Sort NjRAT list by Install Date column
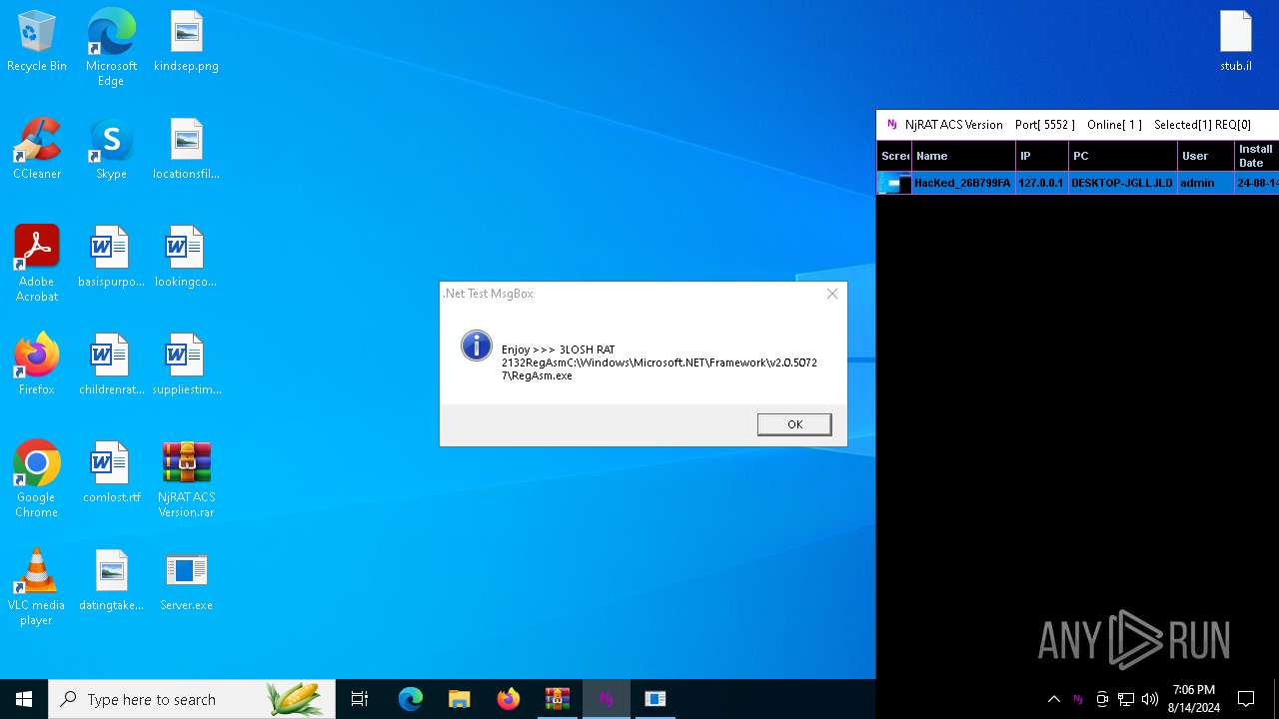Viewport: 1279px width, 719px height. pyautogui.click(x=1256, y=156)
